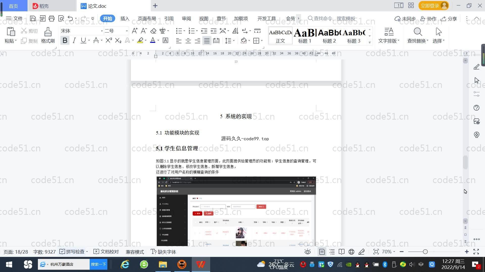Screen dimensions: 485x272
Task: Open the 插入 ribbon tab
Action: coord(125,18)
